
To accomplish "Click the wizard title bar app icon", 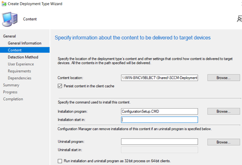I will 4,4.
